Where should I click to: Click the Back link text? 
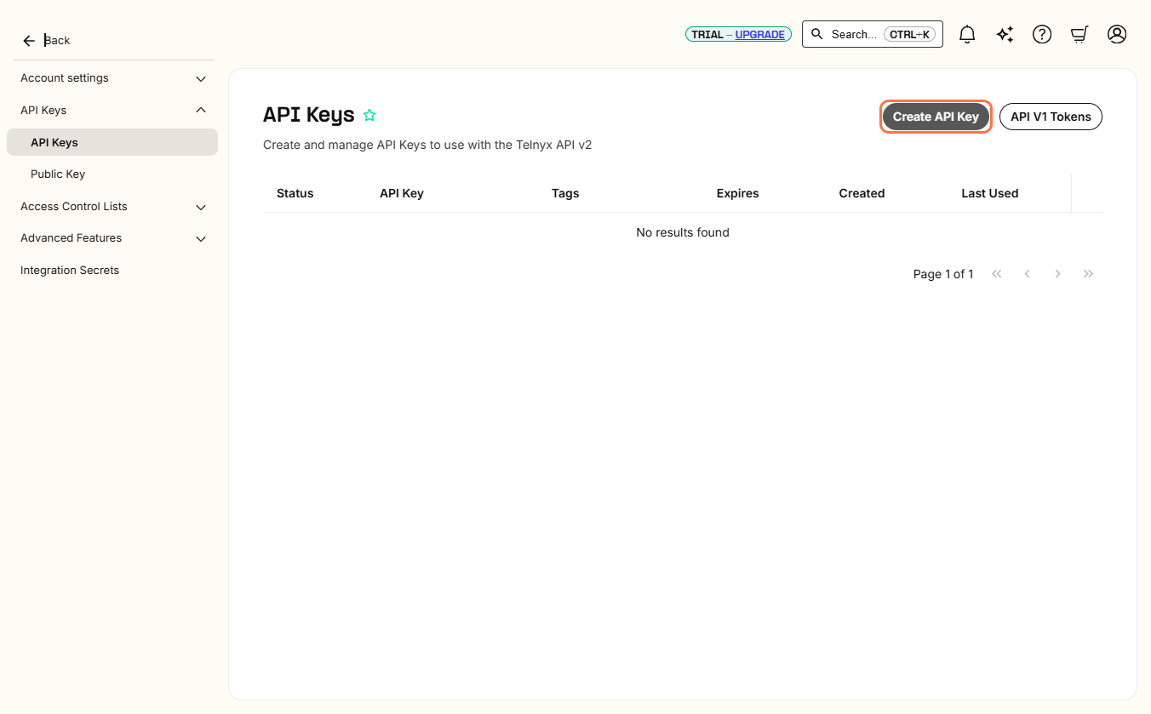[x=57, y=41]
